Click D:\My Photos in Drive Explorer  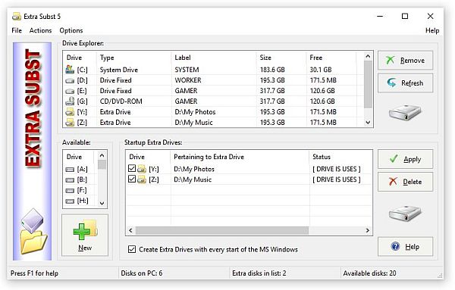click(195, 112)
